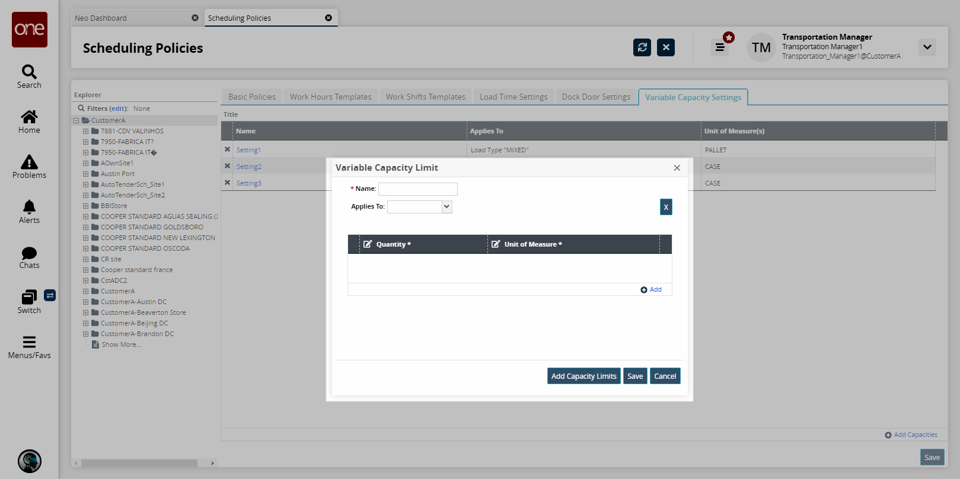Open Chats speech bubble icon

tap(29, 253)
